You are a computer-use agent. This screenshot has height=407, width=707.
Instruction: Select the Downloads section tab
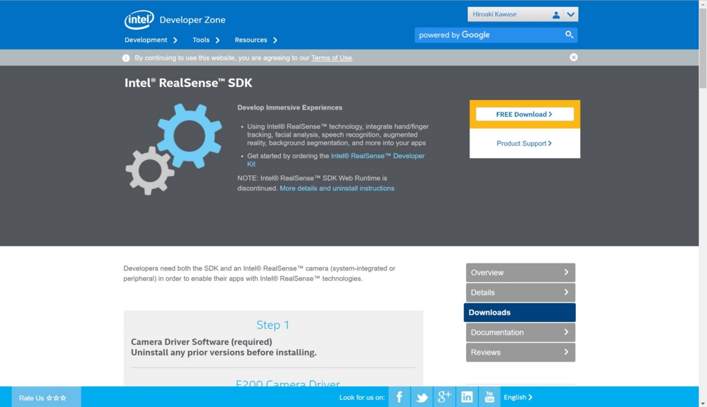(x=519, y=312)
